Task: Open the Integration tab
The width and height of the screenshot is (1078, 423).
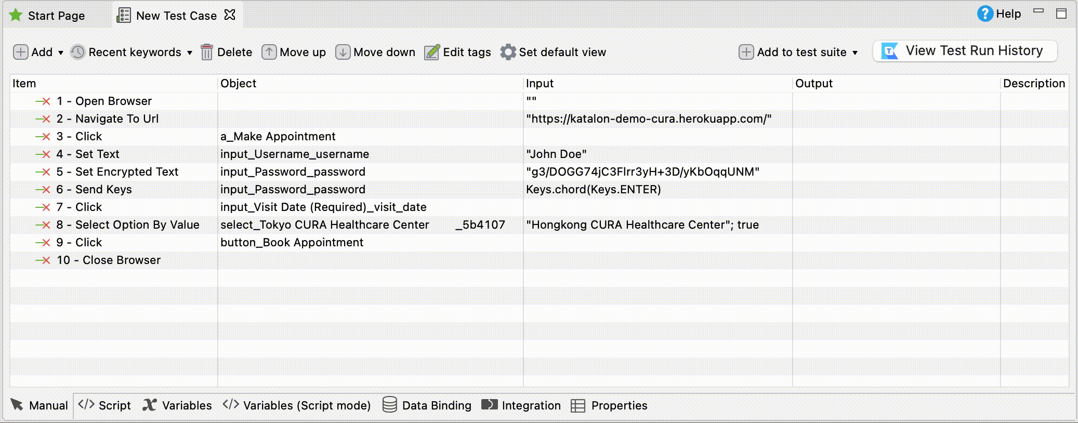Action: click(x=521, y=405)
